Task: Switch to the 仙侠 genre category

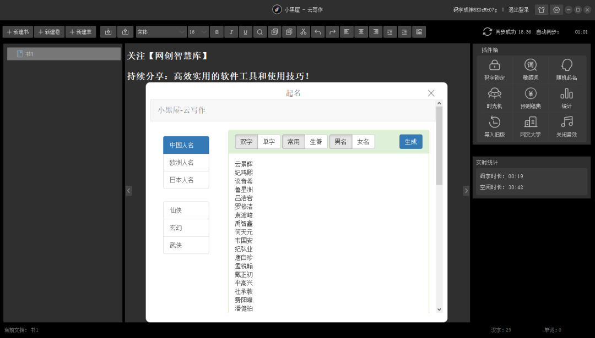Action: [186, 210]
